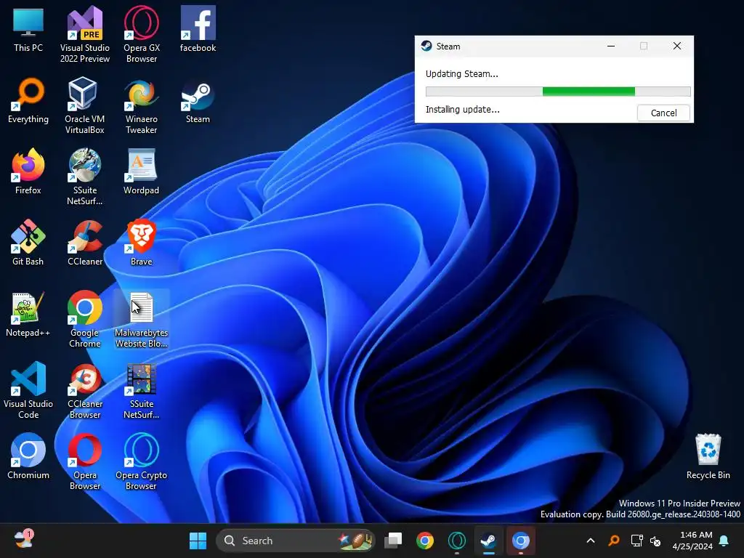Select the Opera Browser shortcut
This screenshot has height=558, width=744.
point(84,461)
